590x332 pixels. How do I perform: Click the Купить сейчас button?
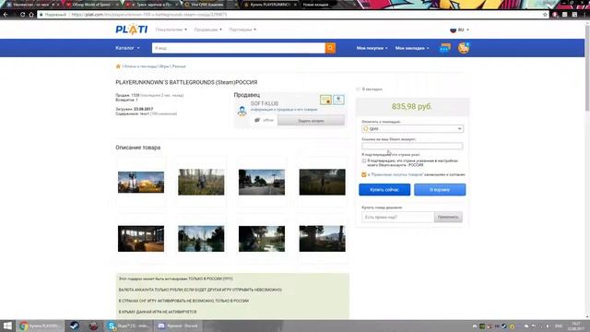pyautogui.click(x=384, y=190)
